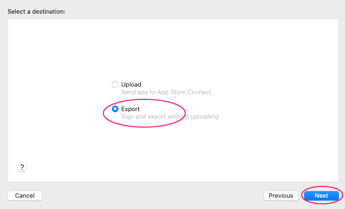The width and height of the screenshot is (345, 209).
Task: Choose Upload to App Store Connect
Action: (115, 84)
